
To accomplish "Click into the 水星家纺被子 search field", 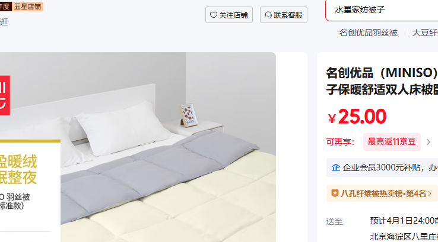I will click(382, 10).
